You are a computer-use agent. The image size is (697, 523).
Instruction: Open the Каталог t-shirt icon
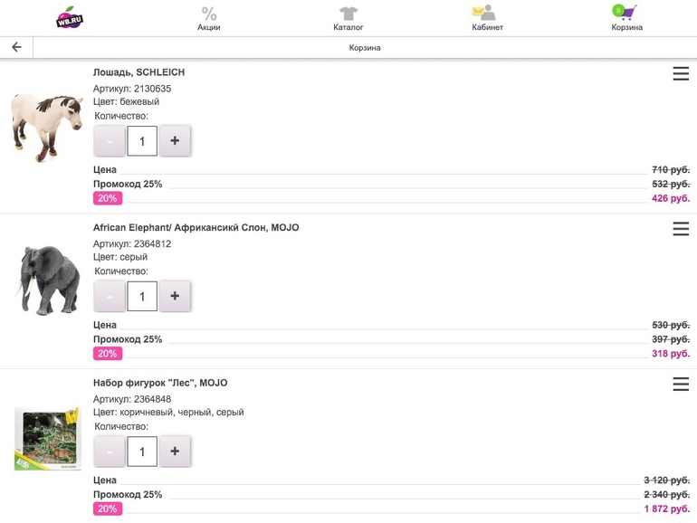pos(348,14)
